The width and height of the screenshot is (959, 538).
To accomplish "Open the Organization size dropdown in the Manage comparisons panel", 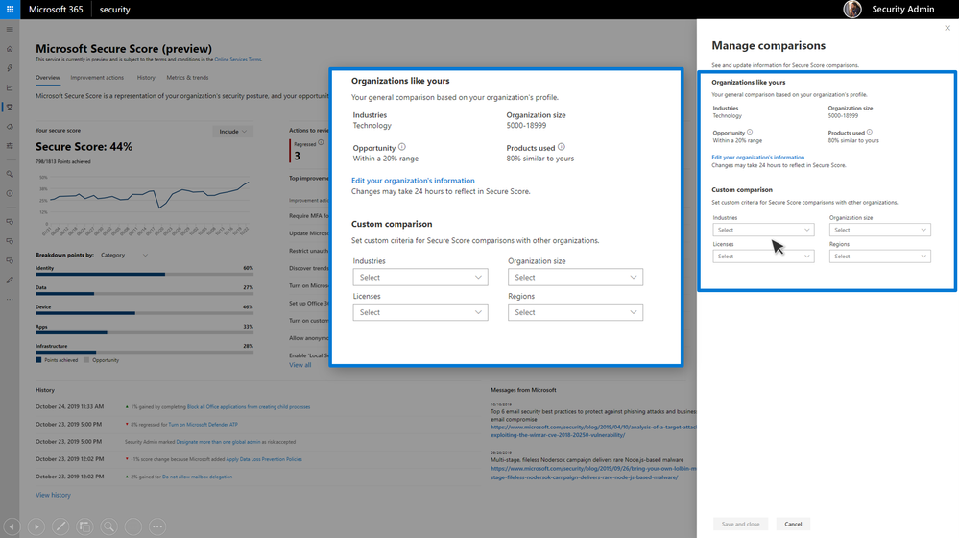I will click(x=880, y=230).
